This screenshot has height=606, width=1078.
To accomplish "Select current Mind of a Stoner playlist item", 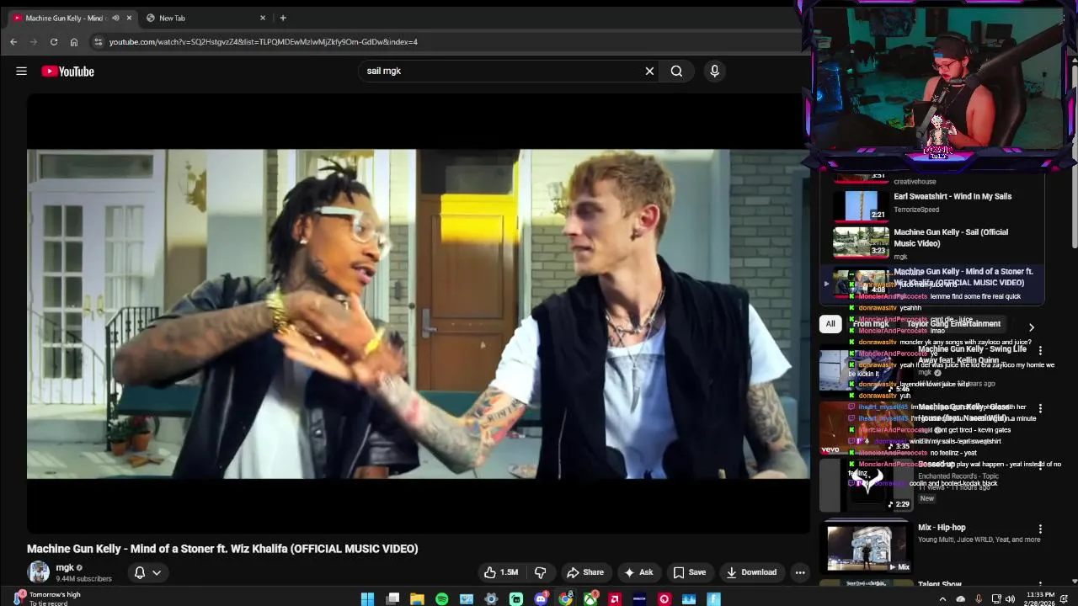I will (932, 284).
